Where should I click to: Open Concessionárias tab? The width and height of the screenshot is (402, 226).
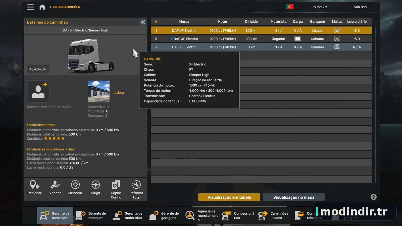click(x=238, y=215)
